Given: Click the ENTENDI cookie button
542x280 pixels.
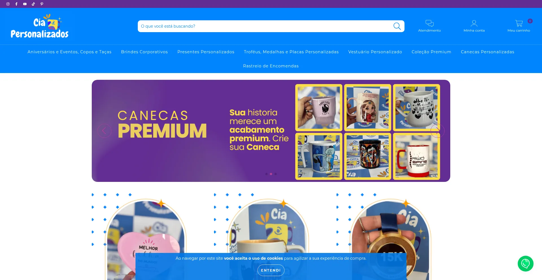Looking at the screenshot, I should [x=271, y=270].
